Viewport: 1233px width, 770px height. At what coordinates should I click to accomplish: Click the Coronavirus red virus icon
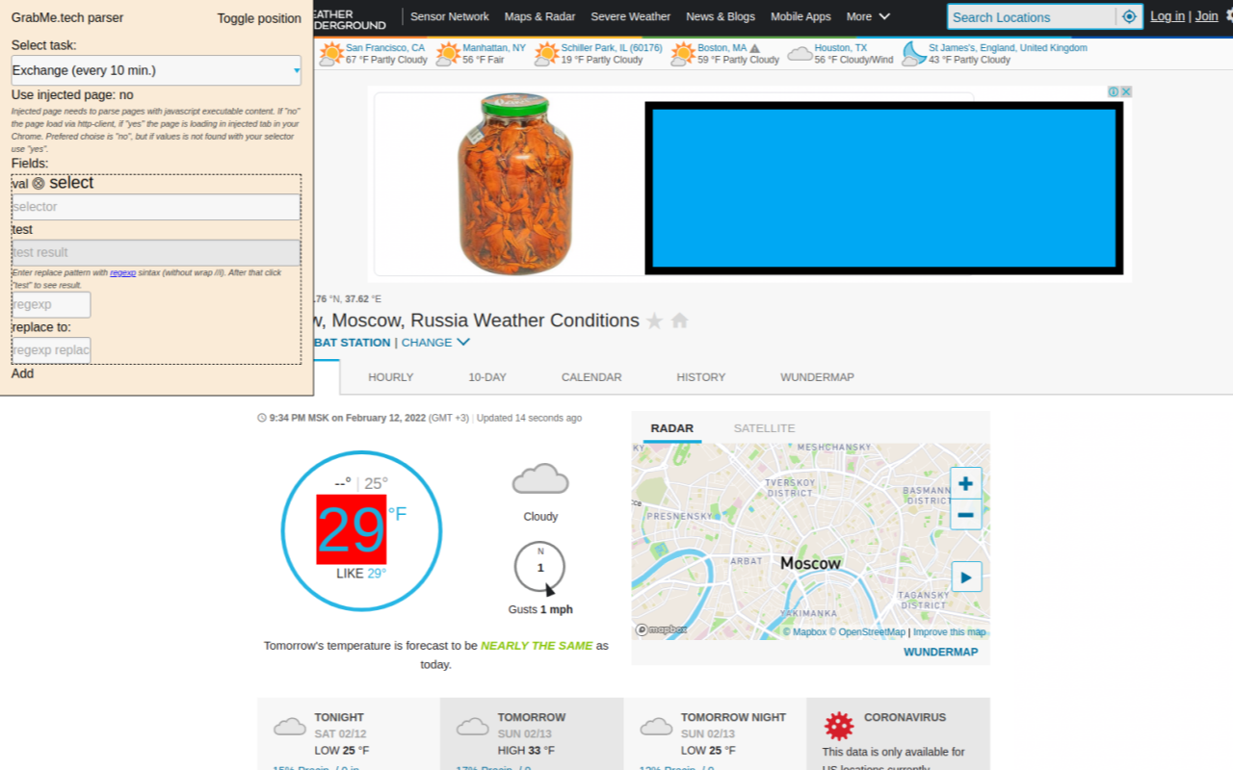pyautogui.click(x=839, y=726)
